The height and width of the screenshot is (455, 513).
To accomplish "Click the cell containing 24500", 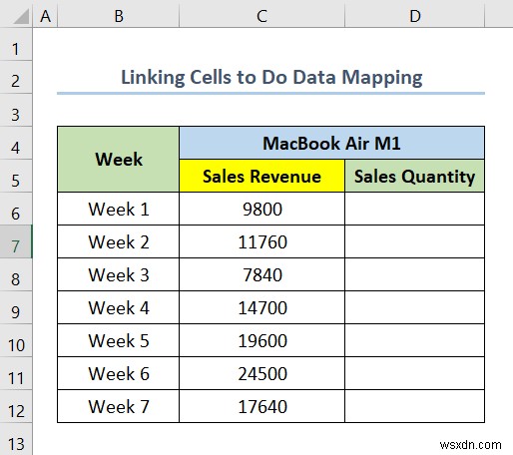I will [261, 373].
